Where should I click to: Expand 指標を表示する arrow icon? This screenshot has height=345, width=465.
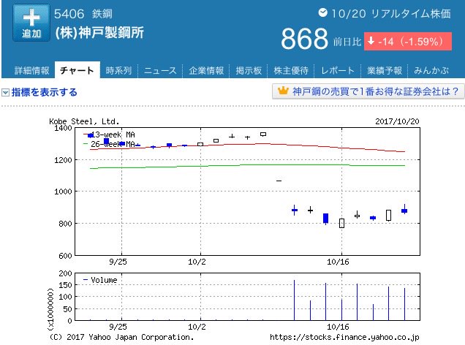click(x=5, y=93)
